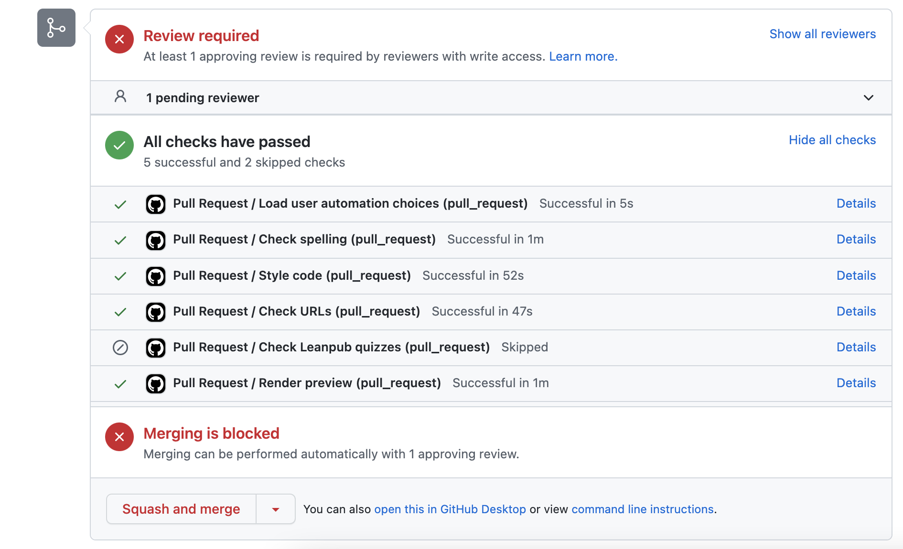Hide all checks list
The width and height of the screenshot is (903, 549).
[x=832, y=140]
